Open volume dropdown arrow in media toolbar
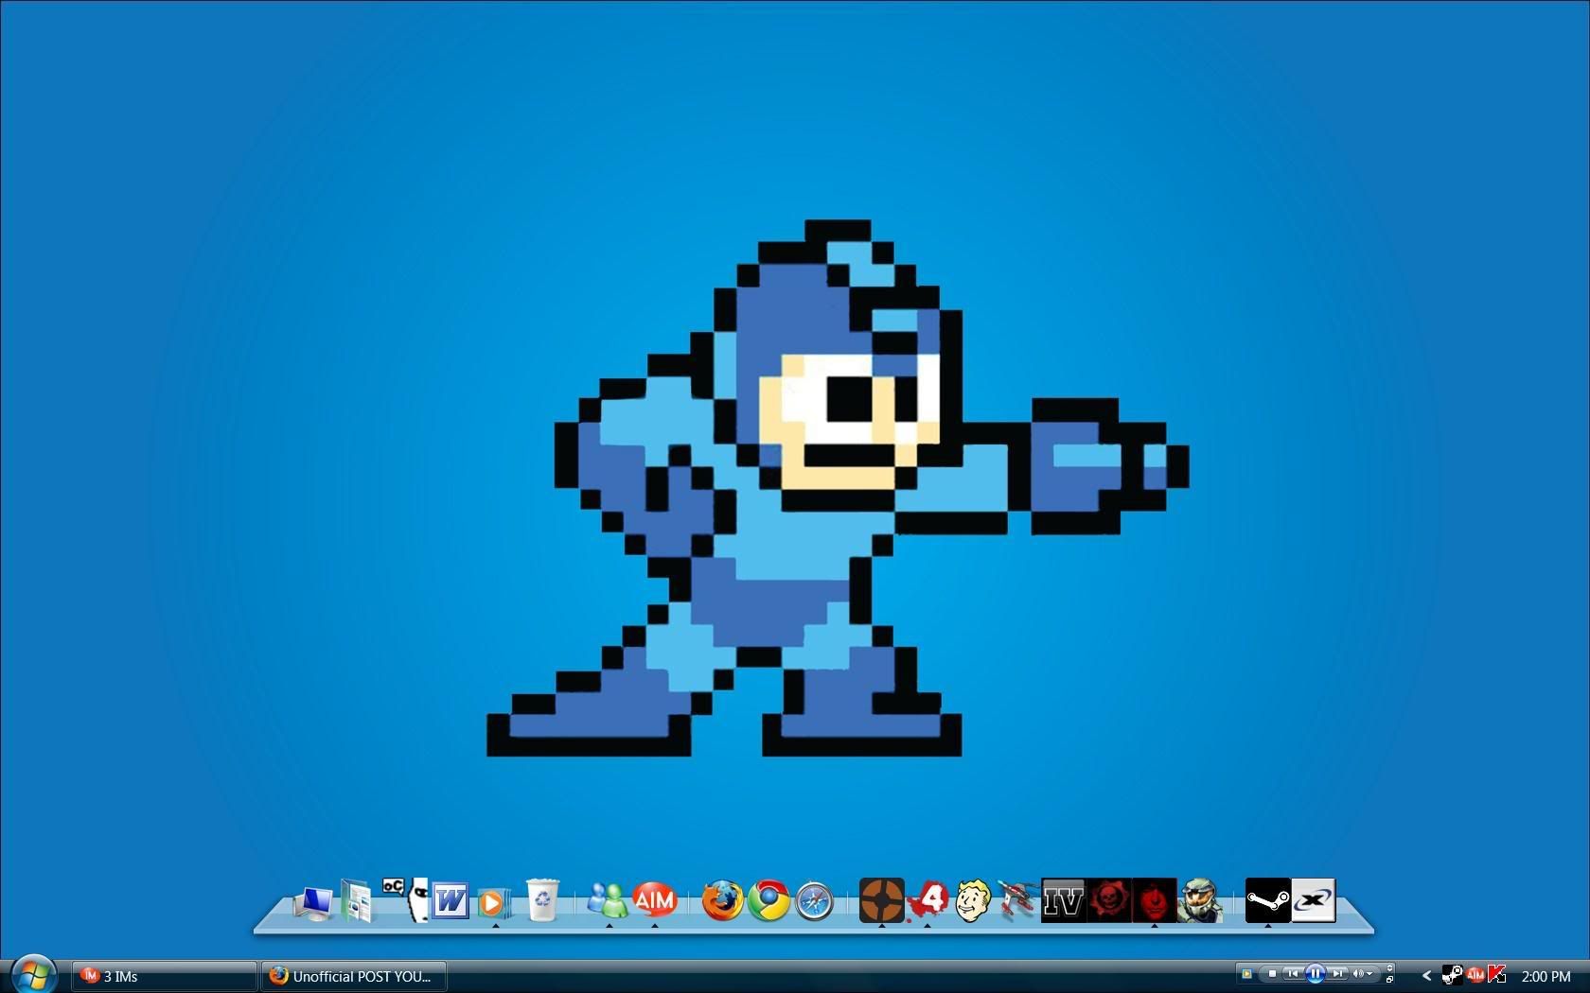The image size is (1590, 993). (1369, 974)
